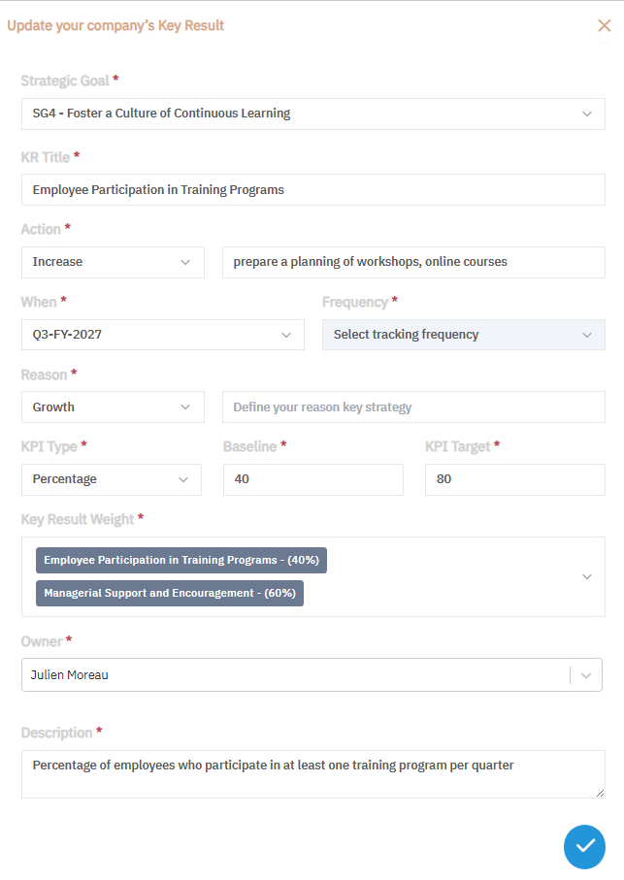
Task: Open the Strategic Goal dropdown
Action: click(312, 114)
